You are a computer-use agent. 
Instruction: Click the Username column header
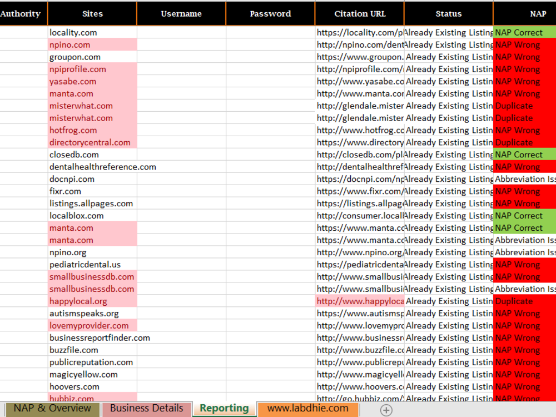[x=181, y=13]
